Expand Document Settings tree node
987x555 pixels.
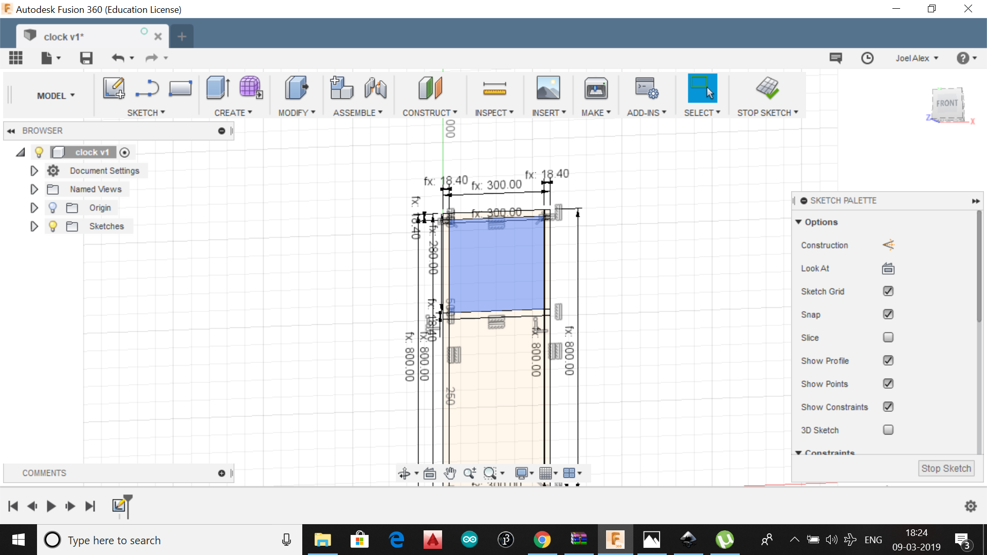(34, 171)
